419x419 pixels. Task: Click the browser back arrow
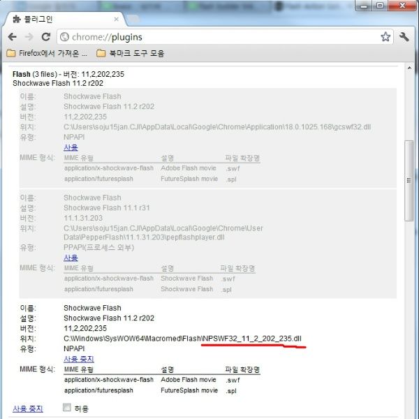(13, 37)
